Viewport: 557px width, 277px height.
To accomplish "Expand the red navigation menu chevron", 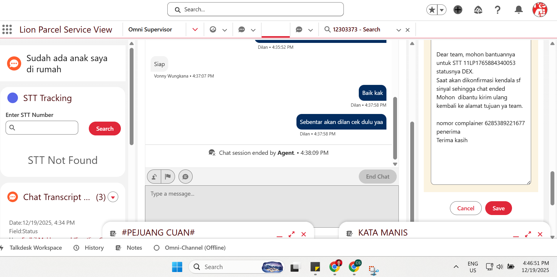I will coord(195,29).
